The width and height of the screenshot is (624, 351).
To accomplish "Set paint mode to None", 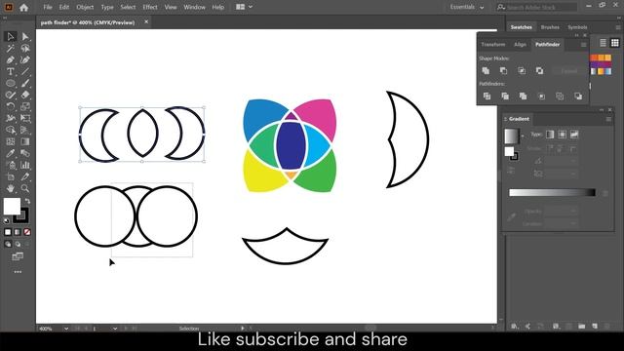I will pos(27,232).
